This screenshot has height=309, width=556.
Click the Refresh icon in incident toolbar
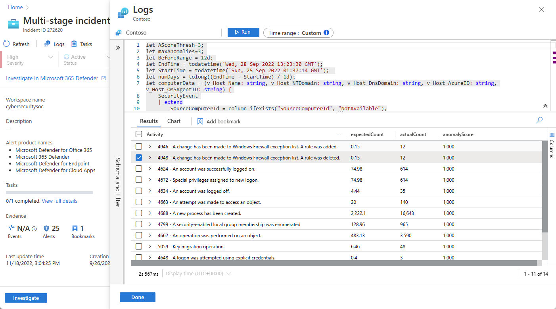(6, 44)
